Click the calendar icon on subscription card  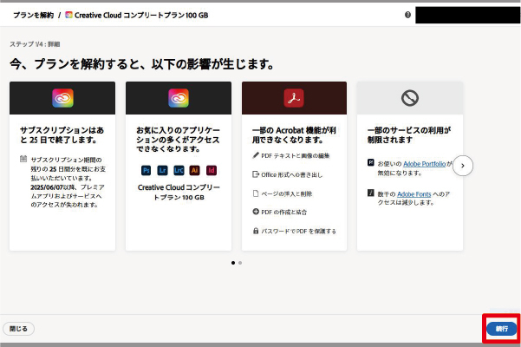pyautogui.click(x=23, y=159)
